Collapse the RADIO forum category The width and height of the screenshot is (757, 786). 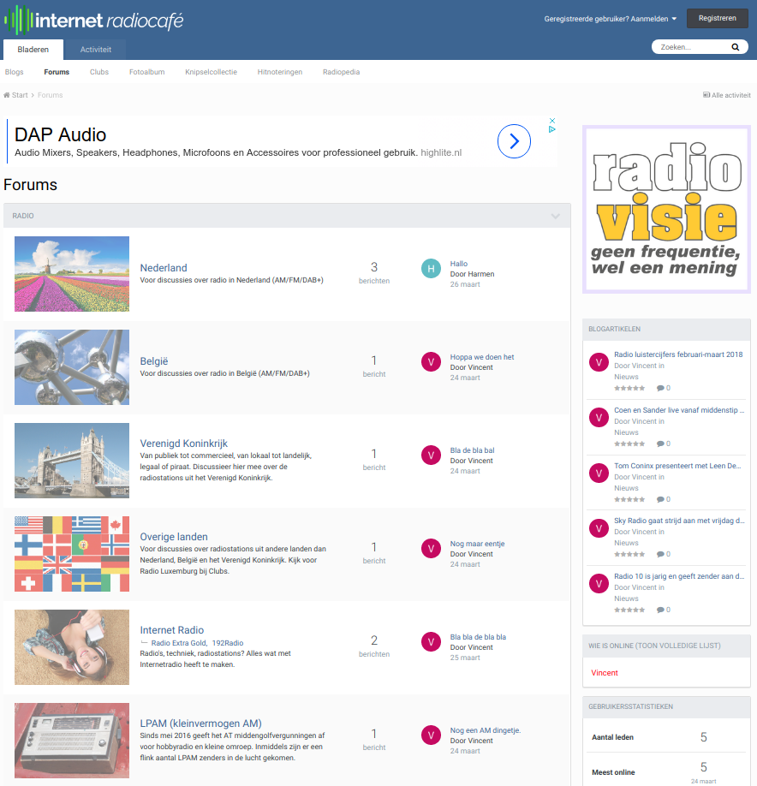pos(556,216)
